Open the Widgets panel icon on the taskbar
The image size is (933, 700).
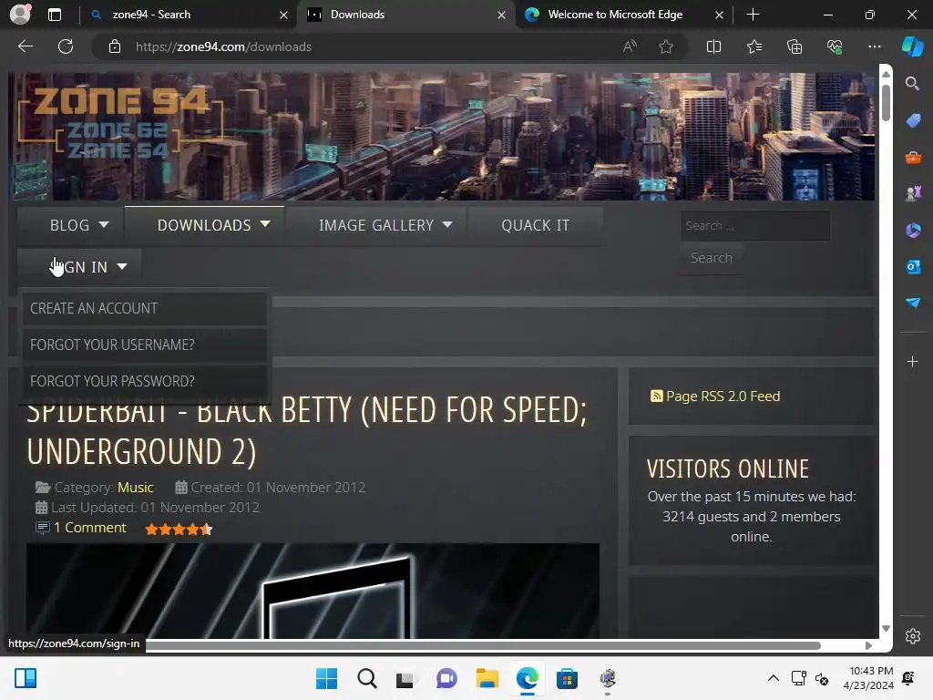pos(26,678)
